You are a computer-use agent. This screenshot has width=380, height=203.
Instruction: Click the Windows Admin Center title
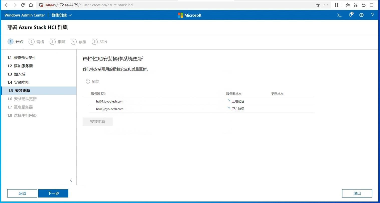[25, 15]
